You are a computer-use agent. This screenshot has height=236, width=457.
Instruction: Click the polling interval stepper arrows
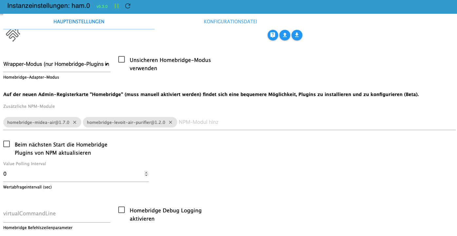(x=146, y=174)
